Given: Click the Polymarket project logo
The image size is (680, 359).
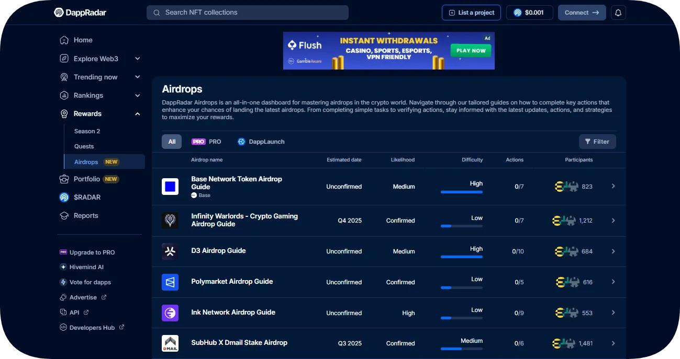Looking at the screenshot, I should [170, 282].
